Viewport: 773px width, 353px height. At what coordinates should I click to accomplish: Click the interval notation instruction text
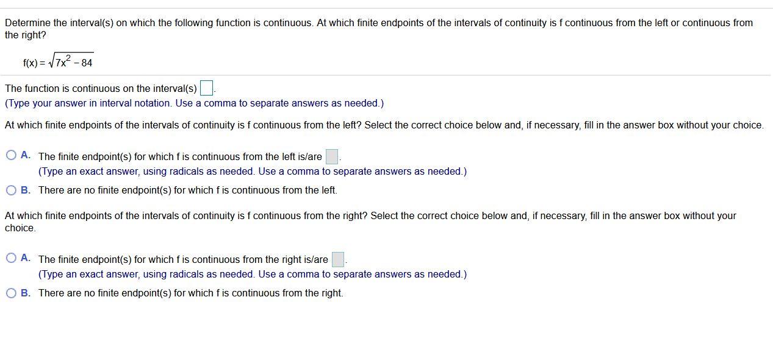point(193,103)
